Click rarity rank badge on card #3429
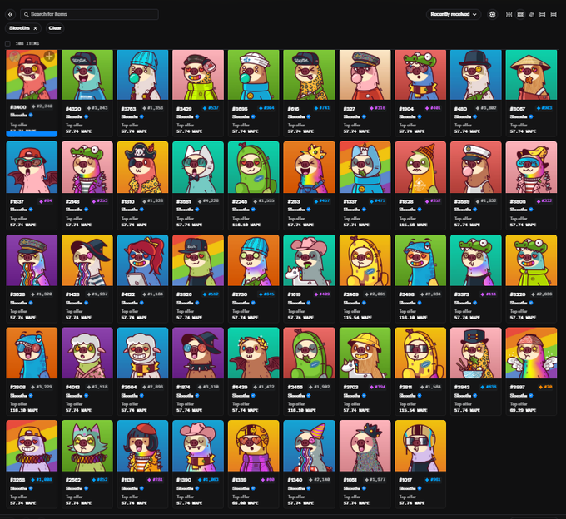The width and height of the screenshot is (566, 519). tap(211, 108)
